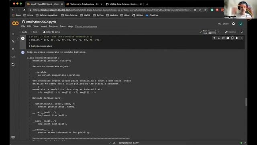Open the terminal icon at sidebar bottom

pos(13,137)
